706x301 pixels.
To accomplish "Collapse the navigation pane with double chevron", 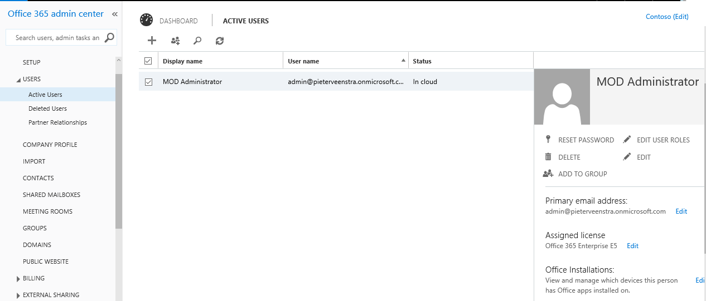I will [114, 14].
